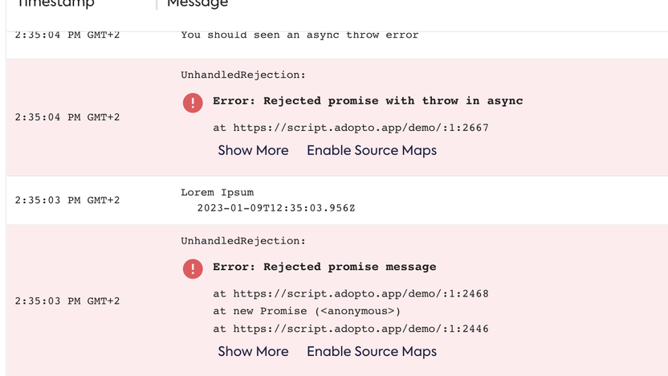
Task: Enable Source Maps for async throw error
Action: [372, 150]
